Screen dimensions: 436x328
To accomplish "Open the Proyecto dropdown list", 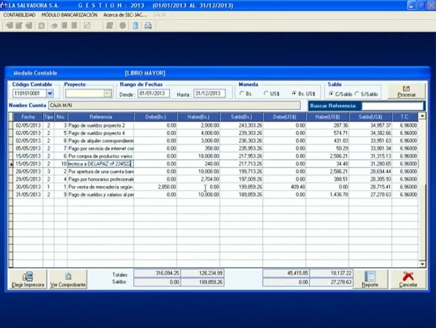I will pyautogui.click(x=107, y=93).
